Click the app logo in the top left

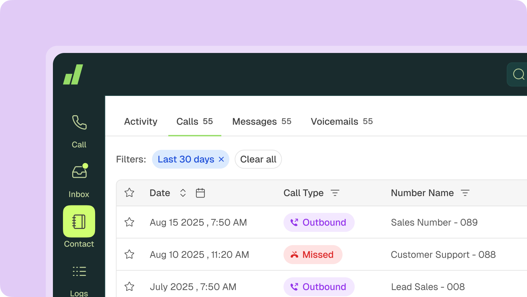73,74
